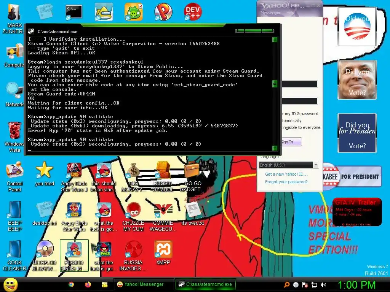Click the Yahoo password input field
The width and height of the screenshot is (390, 292).
[300, 100]
